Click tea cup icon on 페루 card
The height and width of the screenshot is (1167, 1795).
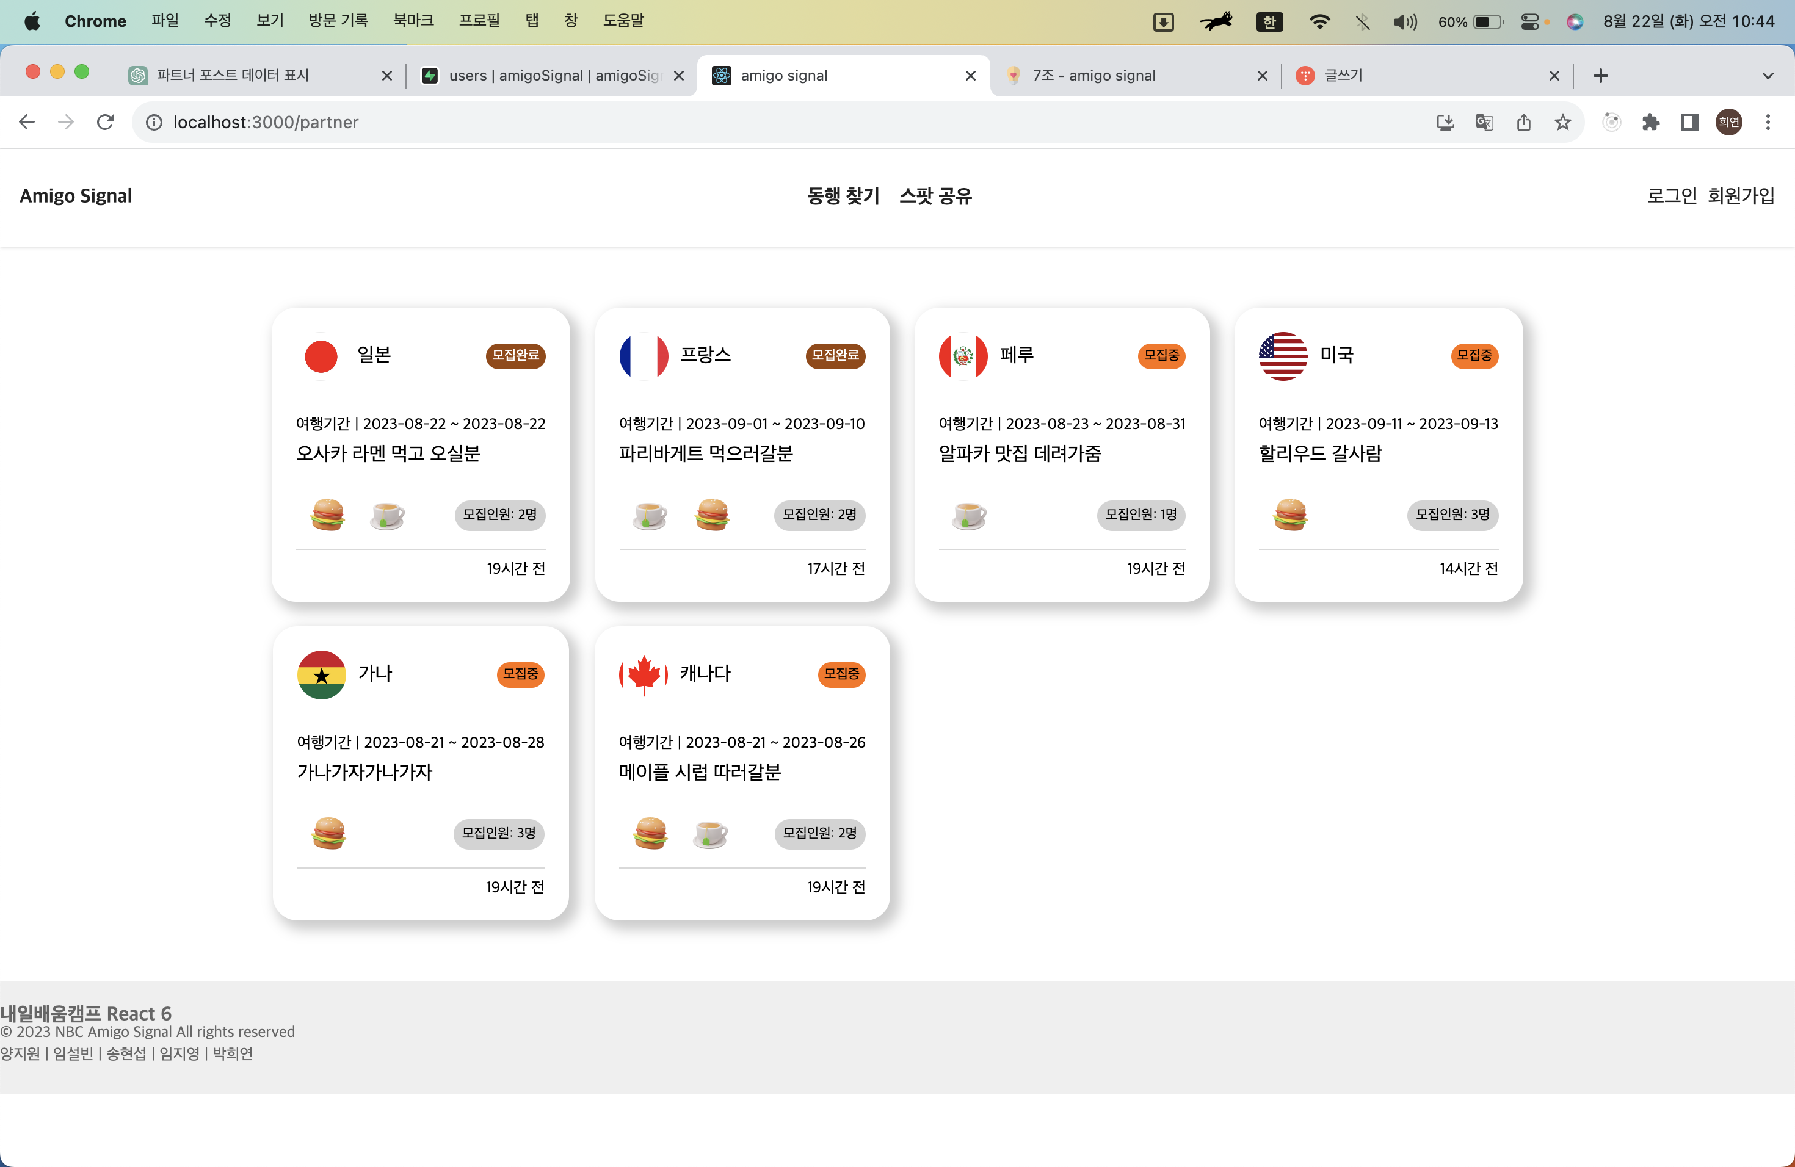pos(968,515)
